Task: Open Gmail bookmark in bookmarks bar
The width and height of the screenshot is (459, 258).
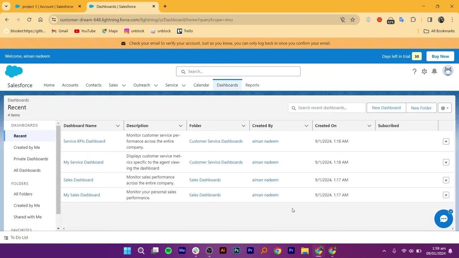Action: (x=60, y=31)
